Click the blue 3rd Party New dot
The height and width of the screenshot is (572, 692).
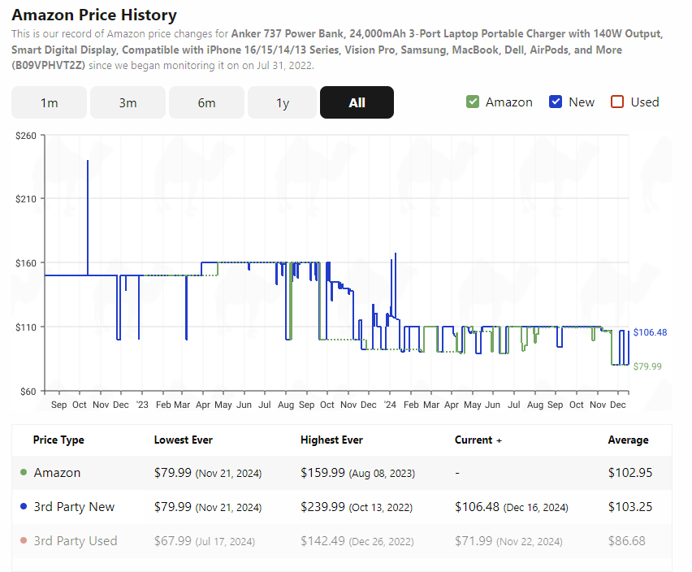pyautogui.click(x=24, y=506)
